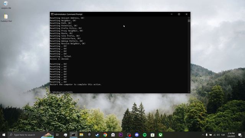Minimize the Command Prompt window
245x138 pixels.
pyautogui.click(x=171, y=14)
